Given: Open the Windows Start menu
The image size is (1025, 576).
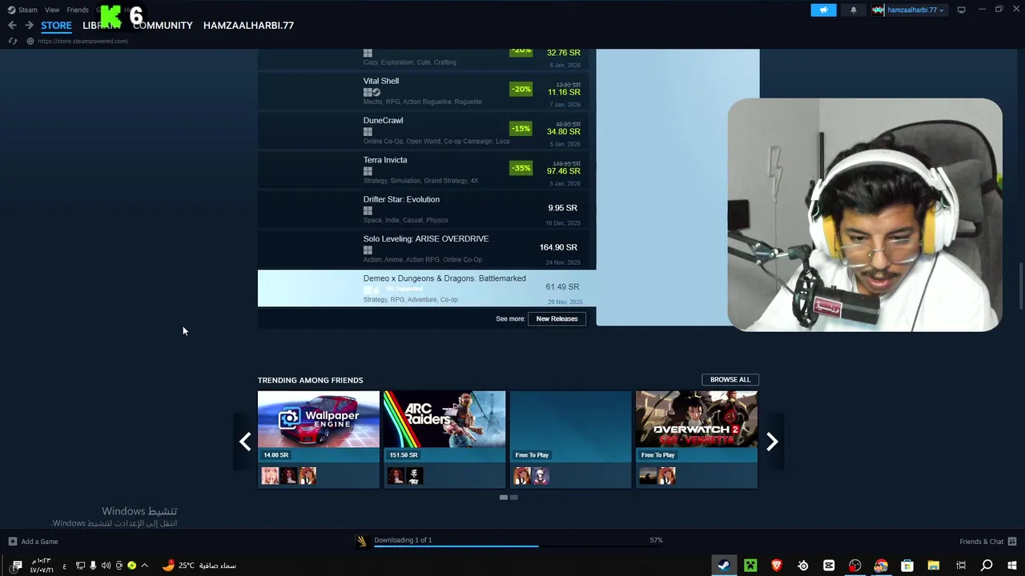Looking at the screenshot, I should (1012, 566).
